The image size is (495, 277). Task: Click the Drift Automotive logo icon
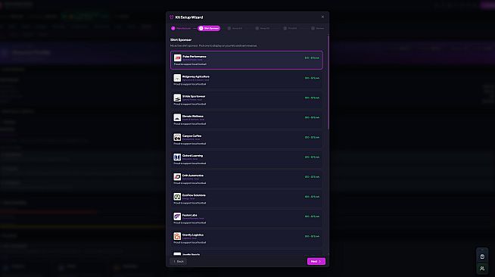tap(177, 177)
